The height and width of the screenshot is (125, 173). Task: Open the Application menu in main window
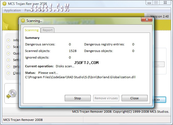(x=13, y=10)
